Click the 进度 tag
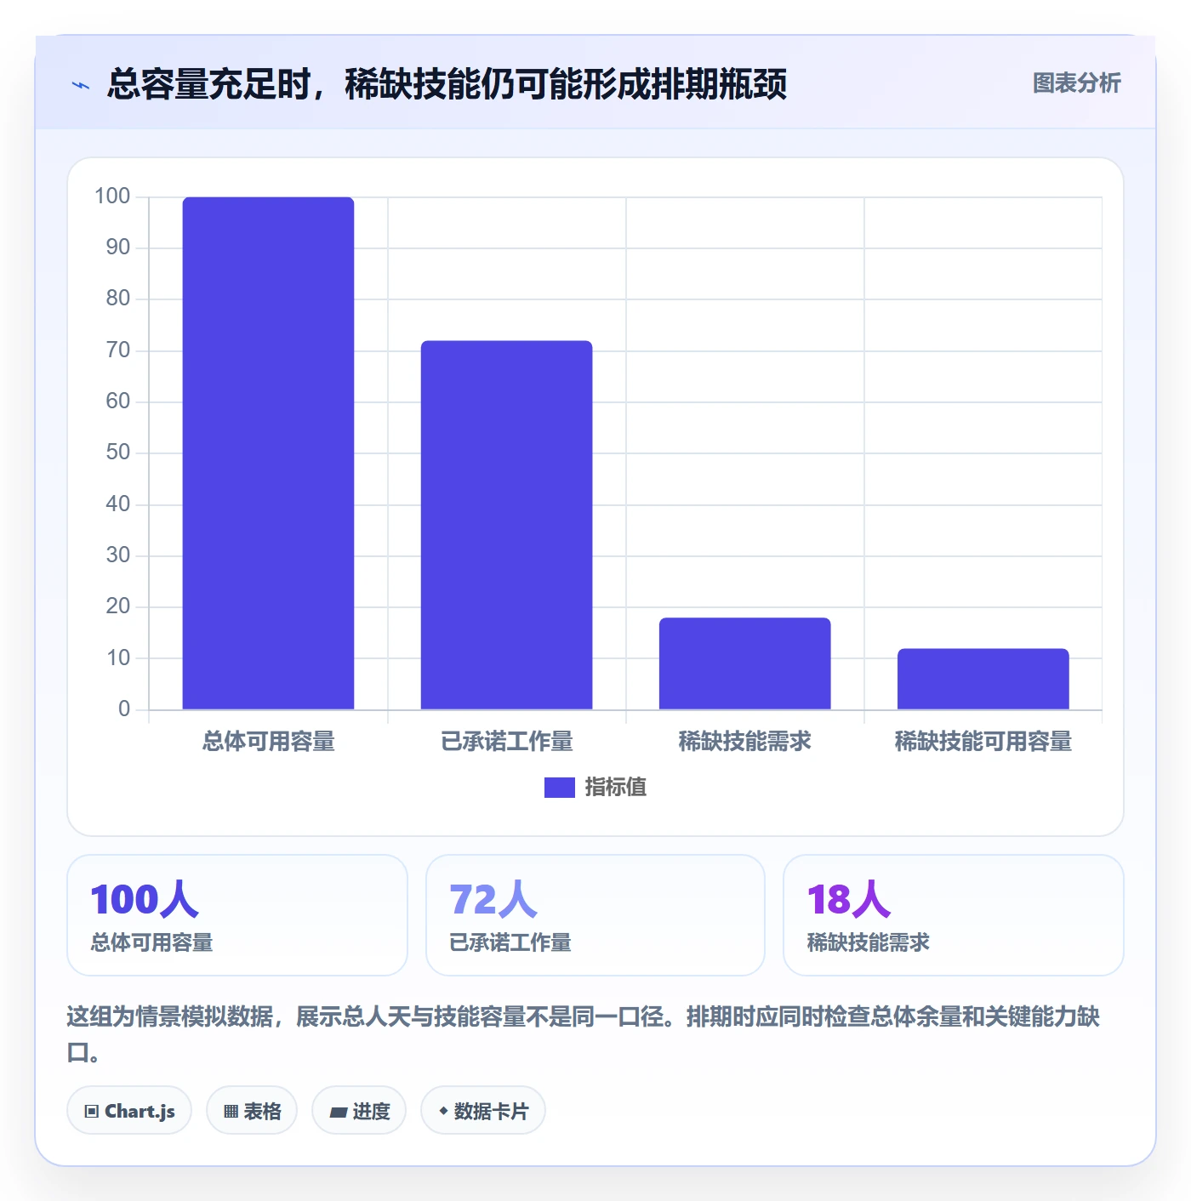 click(359, 1111)
